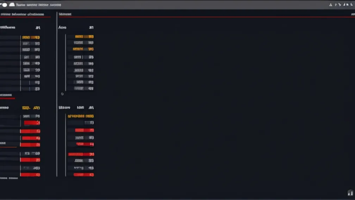Select the second panel header tab at top
The width and height of the screenshot is (355, 200).
pos(65,14)
